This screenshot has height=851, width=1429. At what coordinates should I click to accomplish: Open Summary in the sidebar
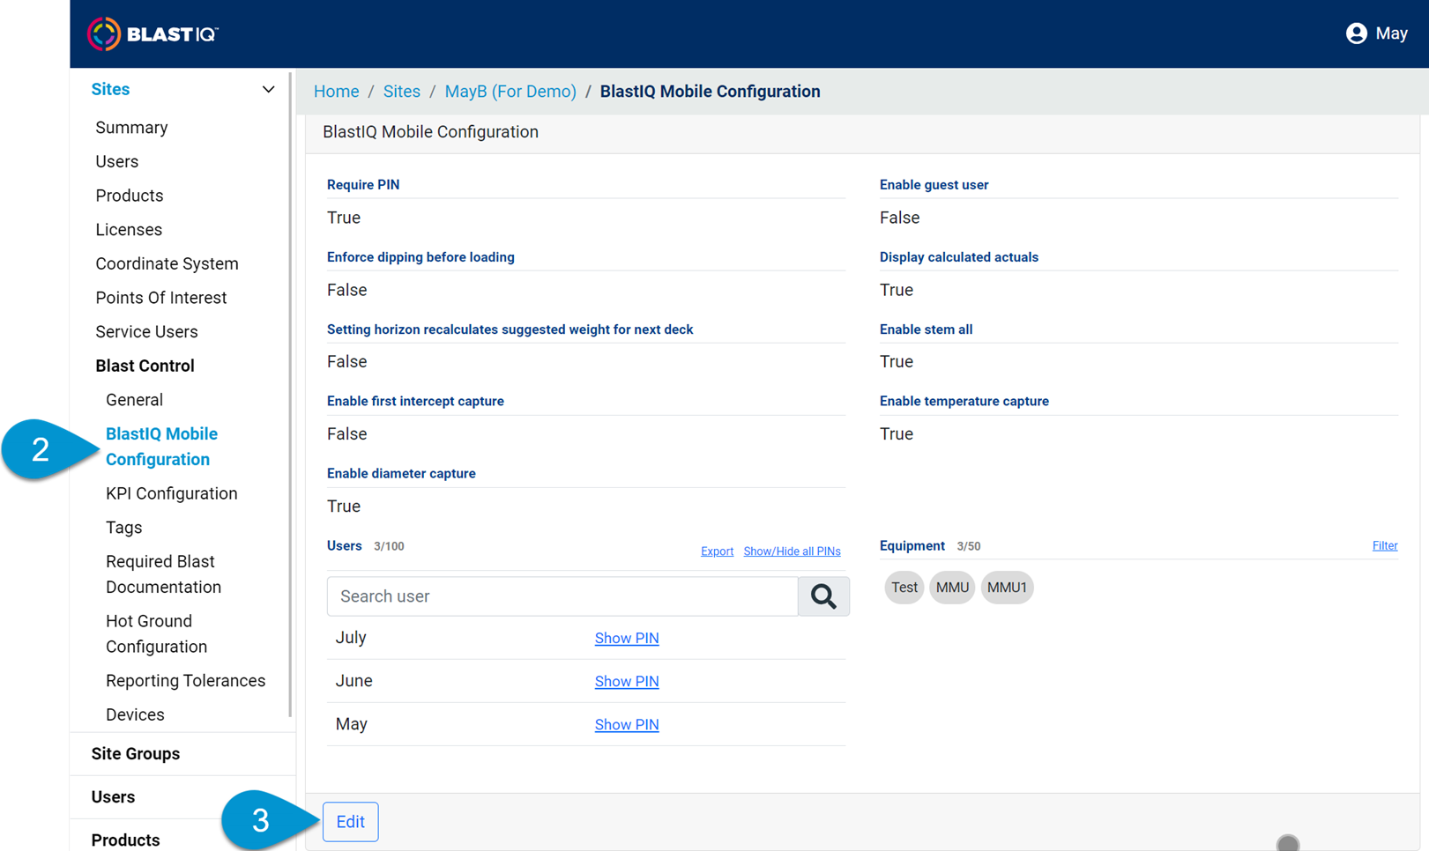[131, 128]
